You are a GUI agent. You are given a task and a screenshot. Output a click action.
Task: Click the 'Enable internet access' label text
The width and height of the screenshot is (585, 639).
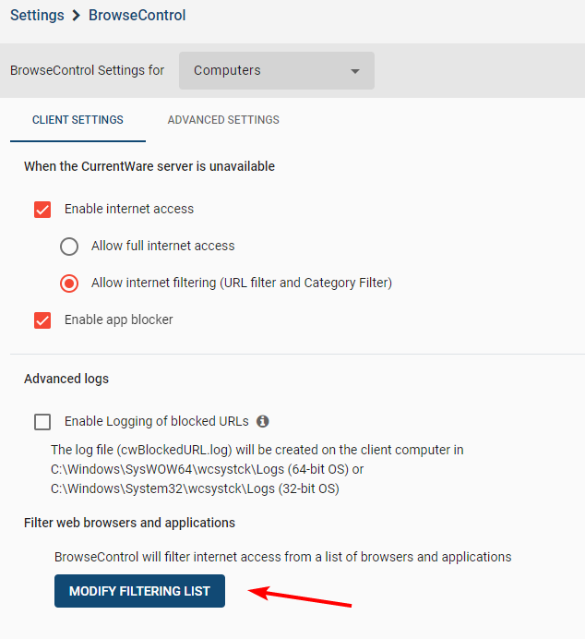tap(129, 209)
